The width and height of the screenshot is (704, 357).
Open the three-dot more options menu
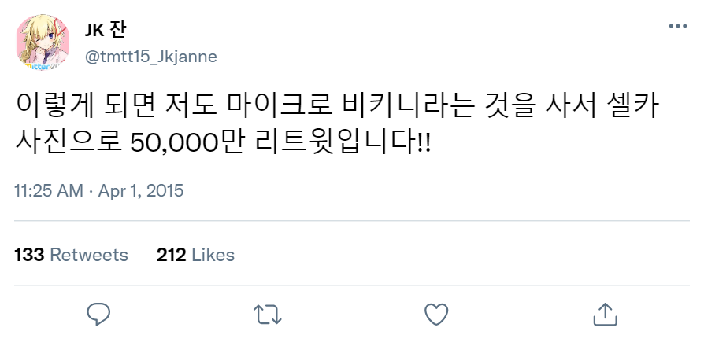tap(677, 26)
